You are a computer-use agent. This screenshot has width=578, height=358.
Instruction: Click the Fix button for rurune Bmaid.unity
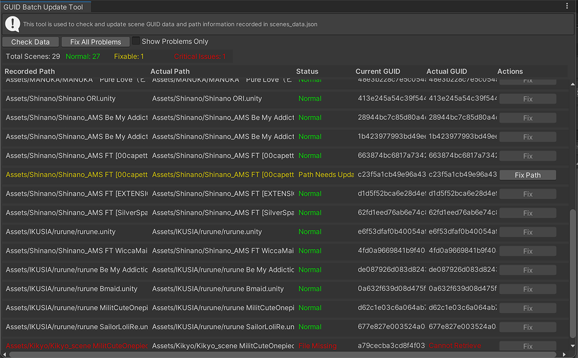pyautogui.click(x=527, y=289)
